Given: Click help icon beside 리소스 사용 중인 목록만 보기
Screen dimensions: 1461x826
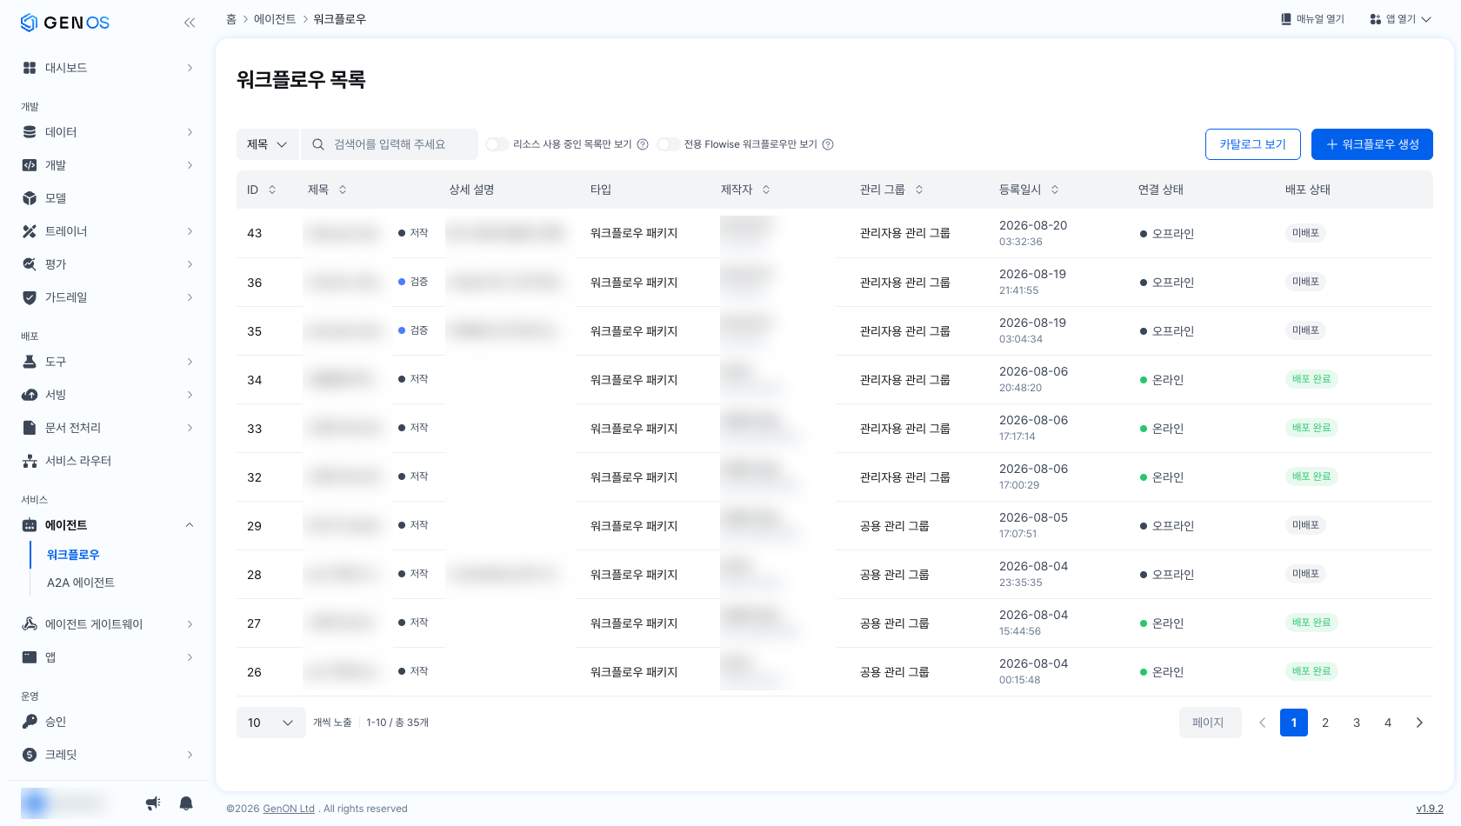Looking at the screenshot, I should [x=643, y=144].
